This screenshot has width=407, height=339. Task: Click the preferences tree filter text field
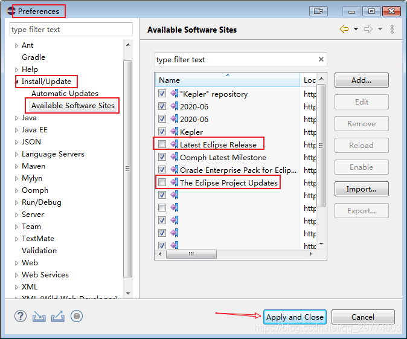point(71,29)
